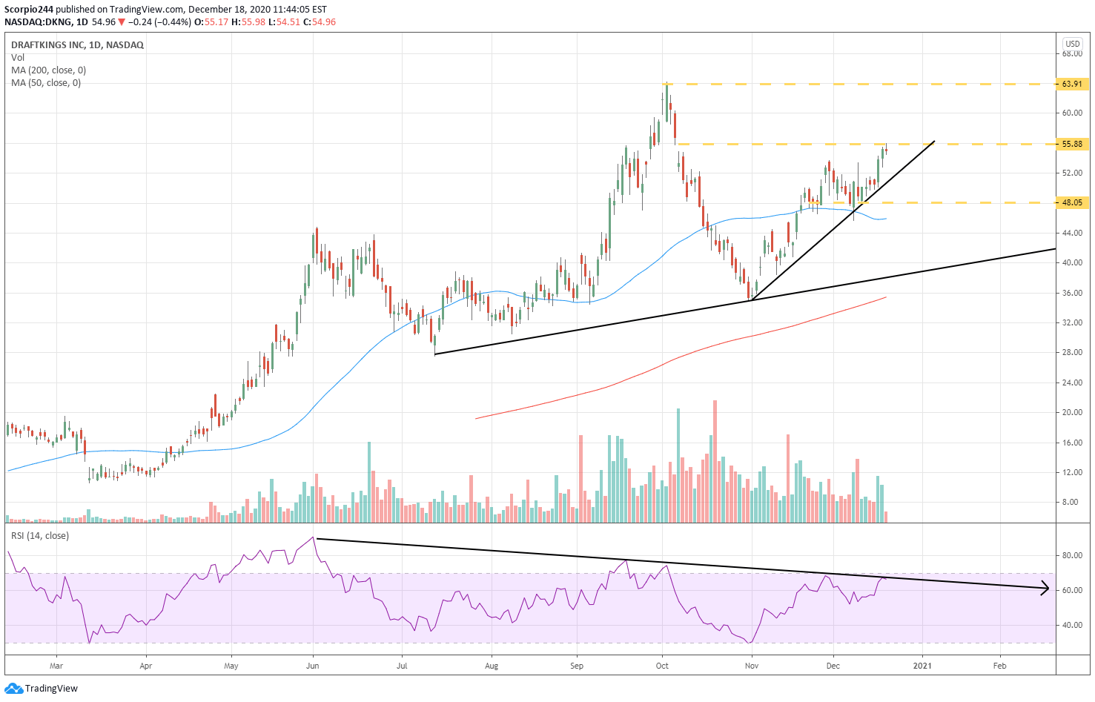Click the Jun date axis label
The image size is (1095, 702).
pos(313,666)
